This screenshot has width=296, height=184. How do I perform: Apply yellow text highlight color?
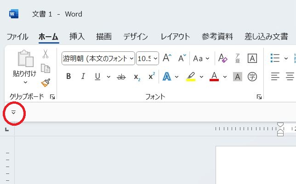(x=191, y=77)
